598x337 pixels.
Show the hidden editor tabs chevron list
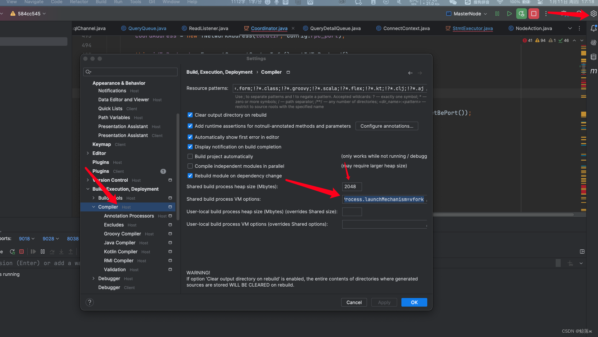click(570, 28)
